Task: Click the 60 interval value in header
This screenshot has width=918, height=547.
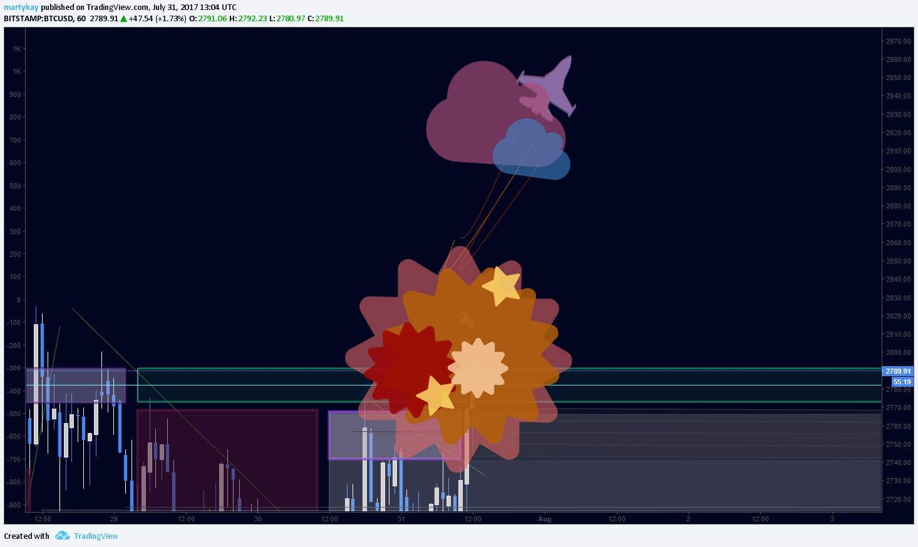Action: pyautogui.click(x=81, y=19)
